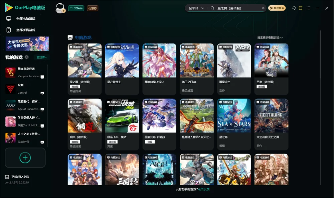Open the 星之翼 (港台服) game card
The width and height of the screenshot is (334, 198).
[85, 69]
